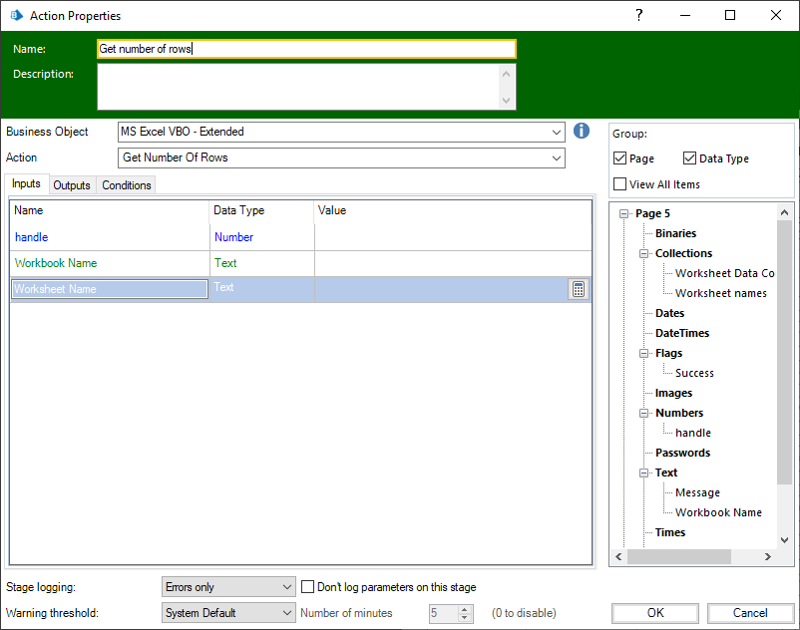Click the Blue Prism title bar icon
800x630 pixels.
[16, 16]
